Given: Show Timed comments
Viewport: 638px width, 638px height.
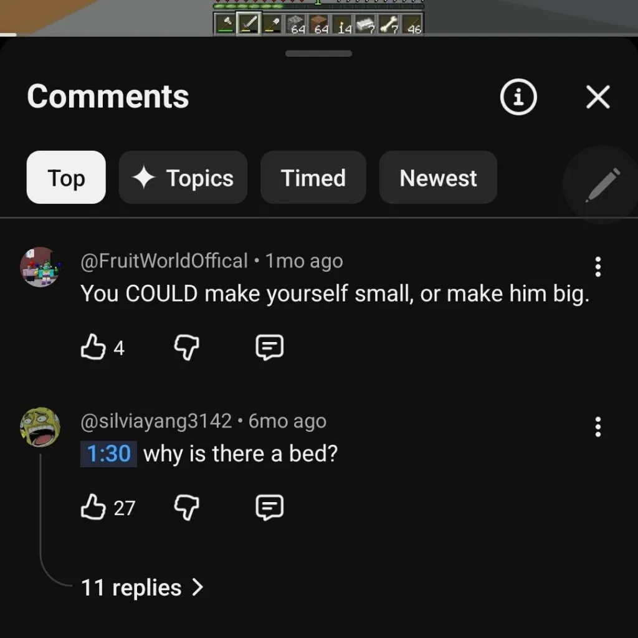Looking at the screenshot, I should (313, 178).
